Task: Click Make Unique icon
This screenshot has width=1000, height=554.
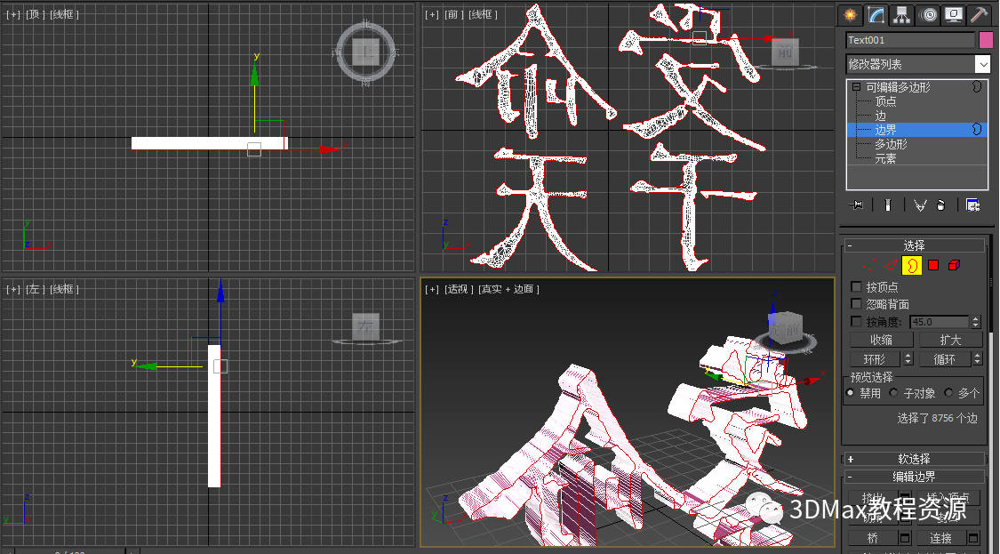Action: coord(920,205)
